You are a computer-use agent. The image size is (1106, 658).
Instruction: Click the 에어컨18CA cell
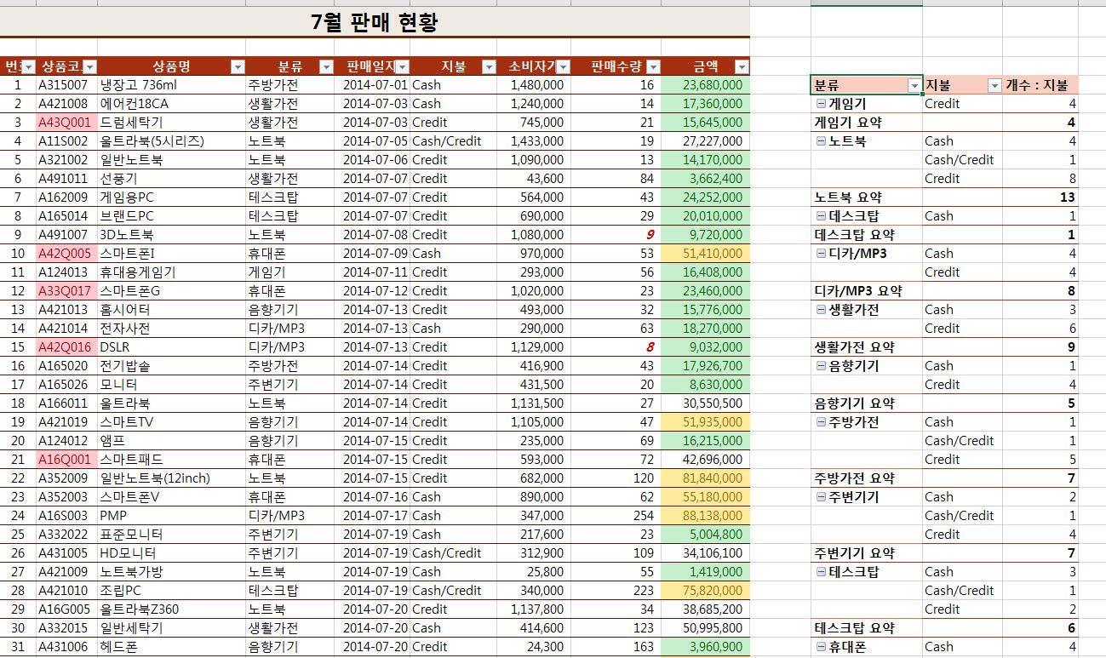(x=172, y=104)
